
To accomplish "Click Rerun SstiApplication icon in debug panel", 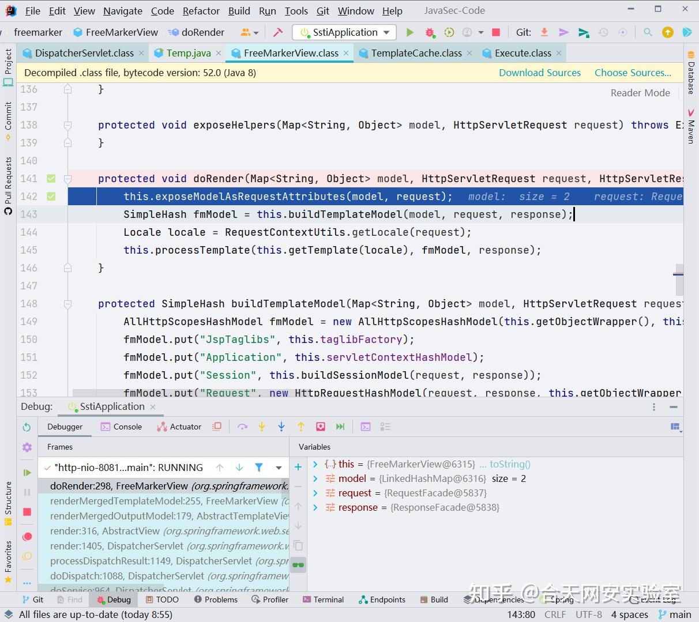I will pos(27,427).
